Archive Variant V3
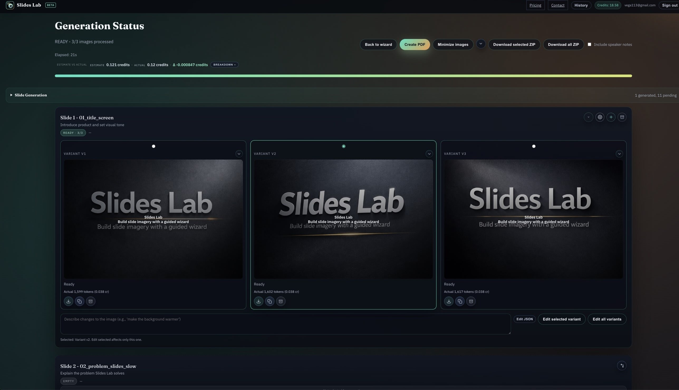The width and height of the screenshot is (679, 390). (471, 301)
